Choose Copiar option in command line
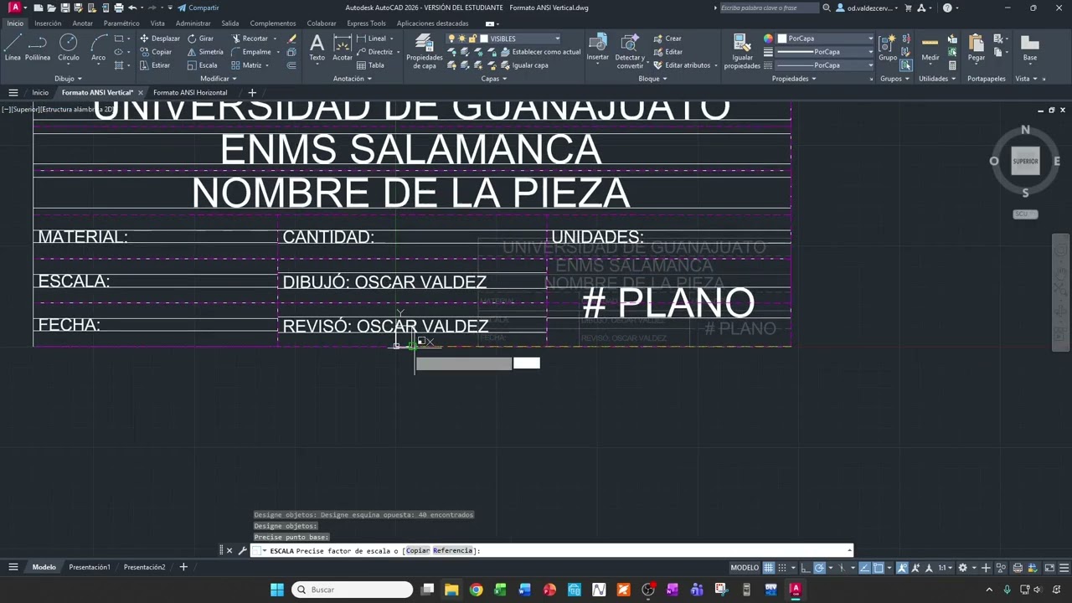This screenshot has height=603, width=1072. (418, 551)
